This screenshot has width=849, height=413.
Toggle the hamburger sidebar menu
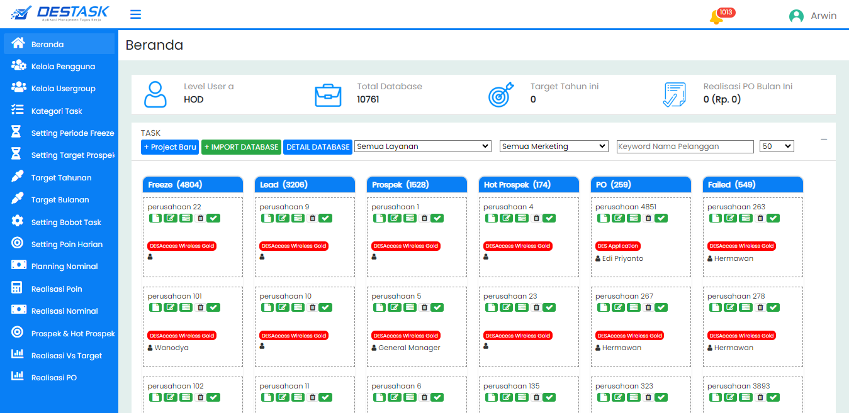click(135, 15)
